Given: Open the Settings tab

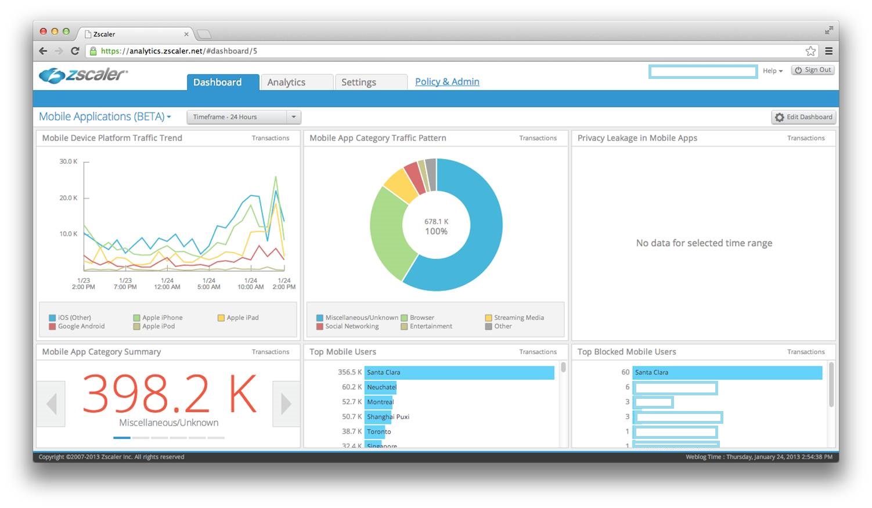Looking at the screenshot, I should pyautogui.click(x=370, y=82).
